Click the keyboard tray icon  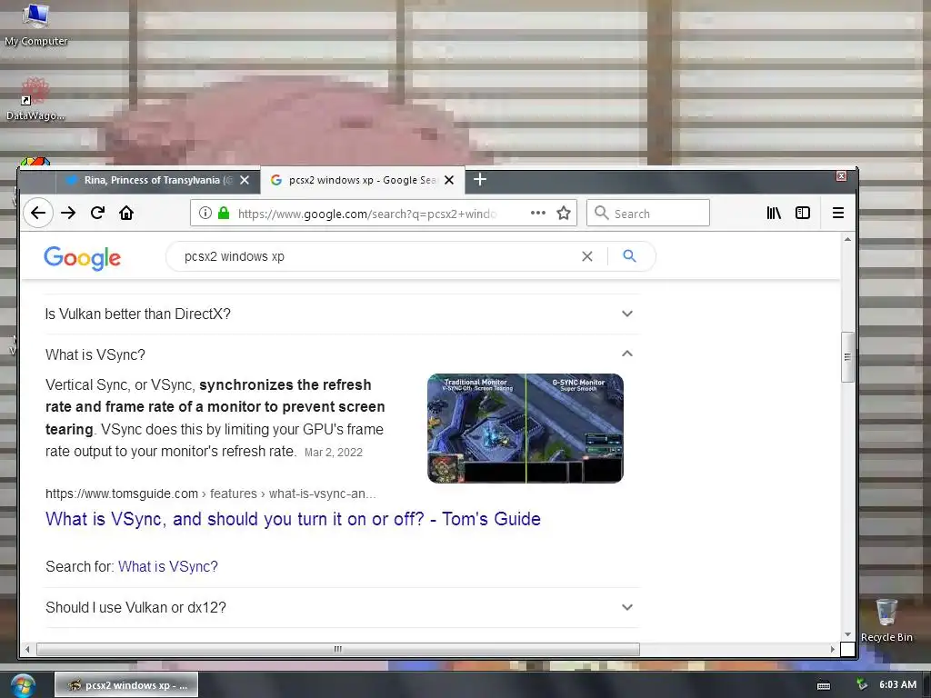coord(824,685)
